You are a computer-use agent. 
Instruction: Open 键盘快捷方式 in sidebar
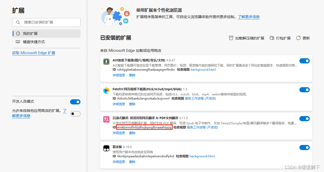46,42
